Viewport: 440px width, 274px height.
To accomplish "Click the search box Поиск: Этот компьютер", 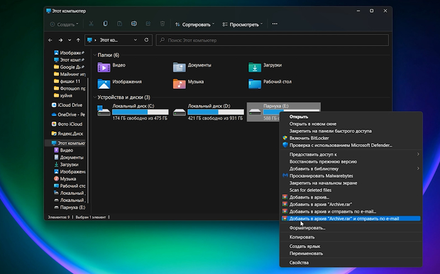I will 272,40.
